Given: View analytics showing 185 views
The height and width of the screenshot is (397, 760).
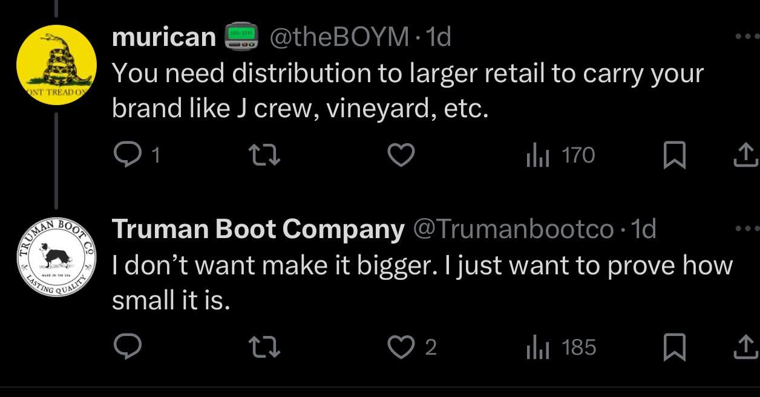Looking at the screenshot, I should click(x=560, y=347).
